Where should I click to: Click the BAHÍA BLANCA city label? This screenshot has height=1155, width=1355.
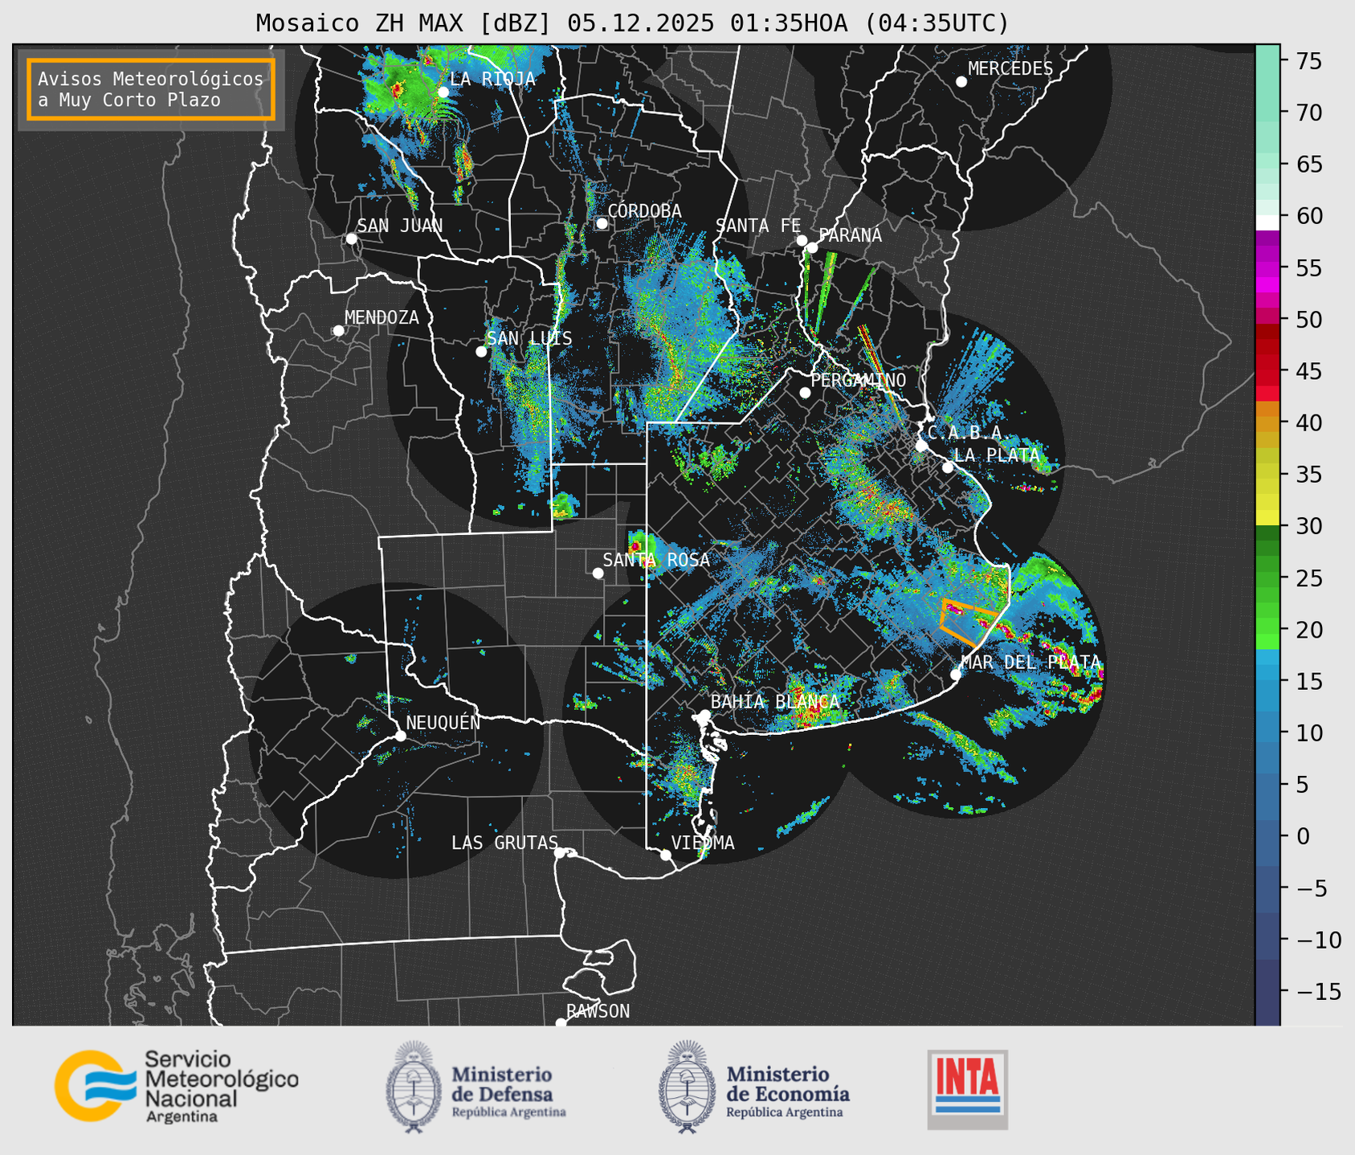point(775,702)
